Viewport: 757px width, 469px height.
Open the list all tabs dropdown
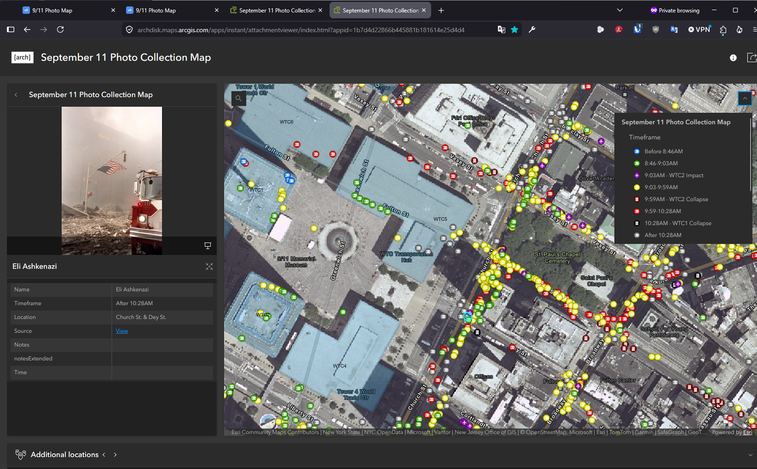620,10
